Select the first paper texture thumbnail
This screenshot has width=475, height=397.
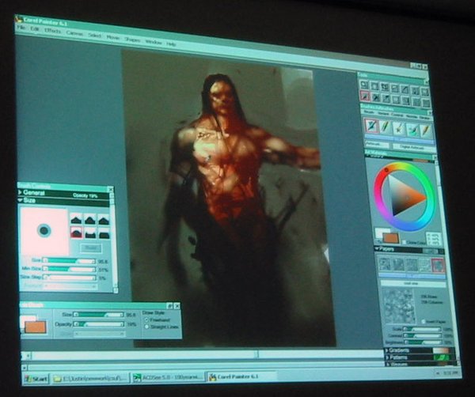[x=385, y=264]
